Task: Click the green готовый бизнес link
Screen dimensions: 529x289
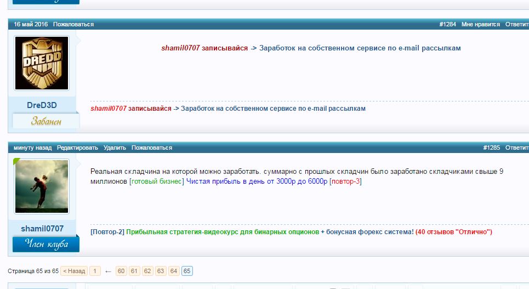Action: tap(156, 181)
